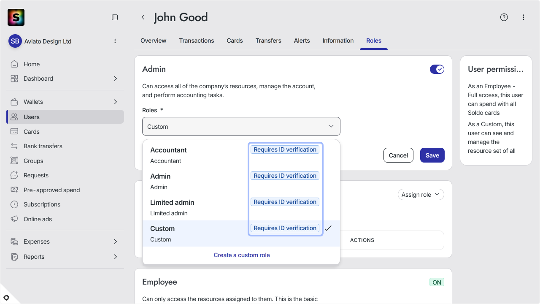Open John Good's more options menu
Viewport: 540px width, 304px height.
[x=524, y=17]
